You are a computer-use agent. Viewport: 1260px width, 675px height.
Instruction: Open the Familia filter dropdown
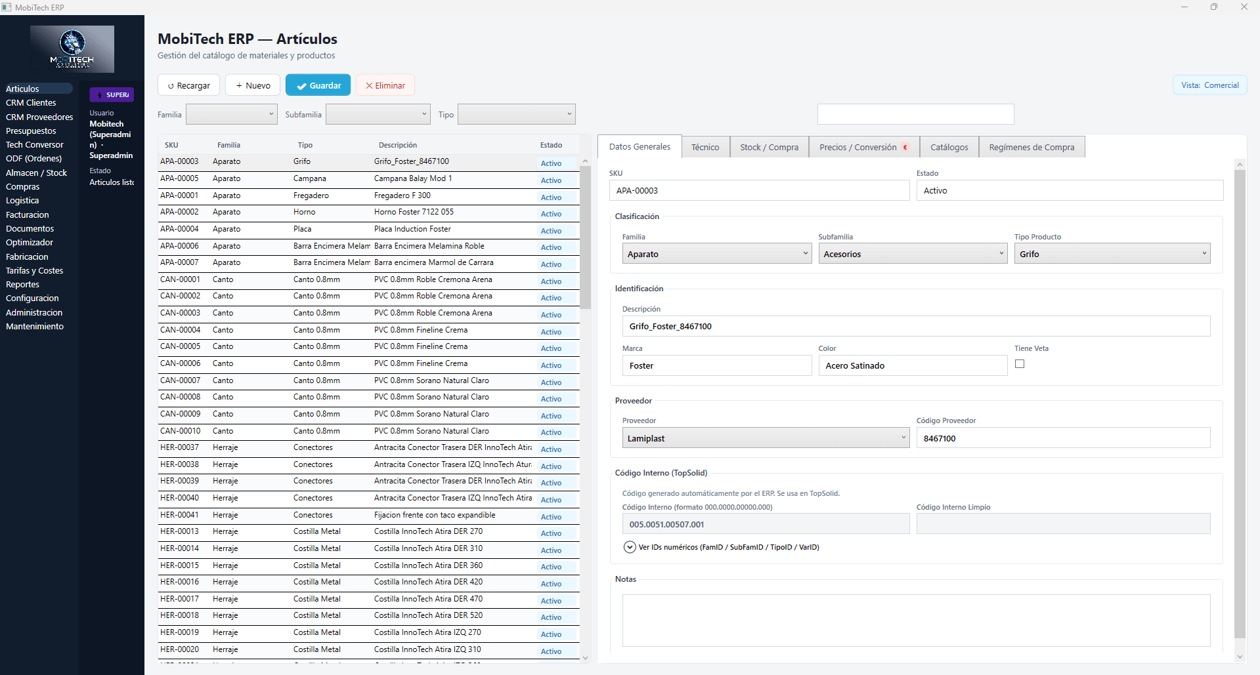(231, 114)
